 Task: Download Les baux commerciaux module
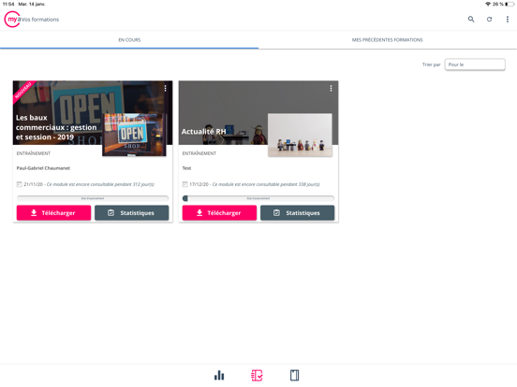(x=53, y=213)
